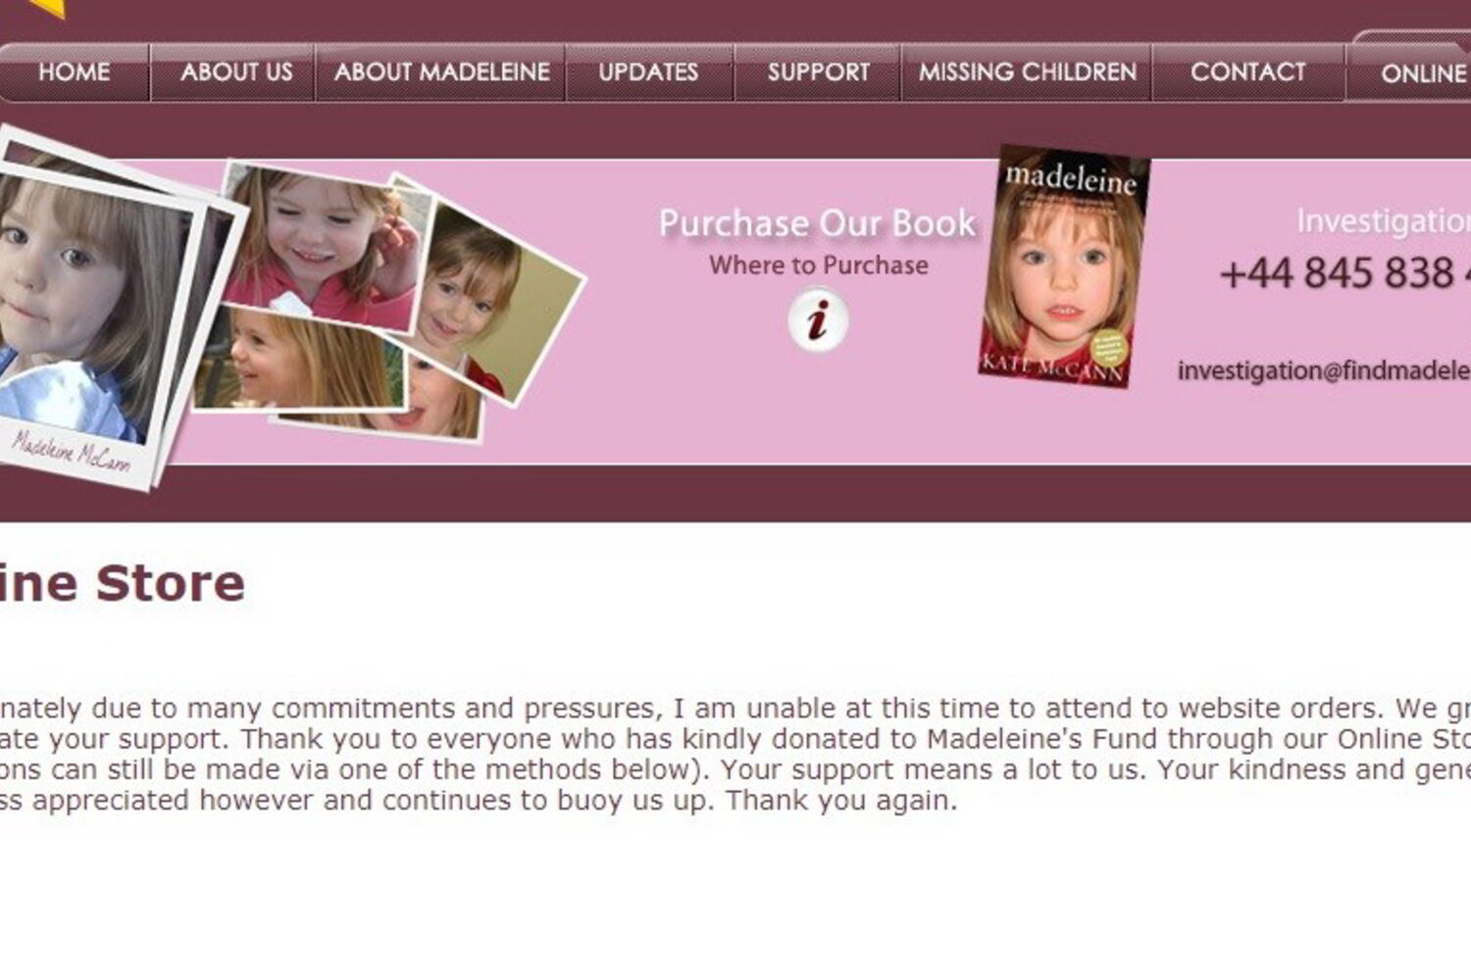Click the 'madeleine' book cover image
The width and height of the screenshot is (1471, 980).
[1065, 267]
